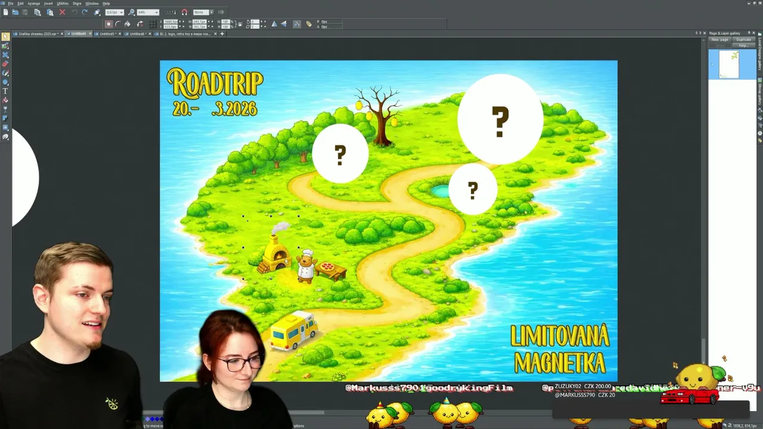Select the blue Ellipse shape tool

coord(5,82)
